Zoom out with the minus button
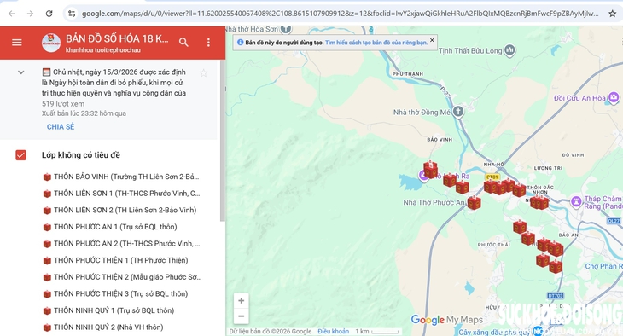Screen dimensions: 623x336 pos(242,316)
